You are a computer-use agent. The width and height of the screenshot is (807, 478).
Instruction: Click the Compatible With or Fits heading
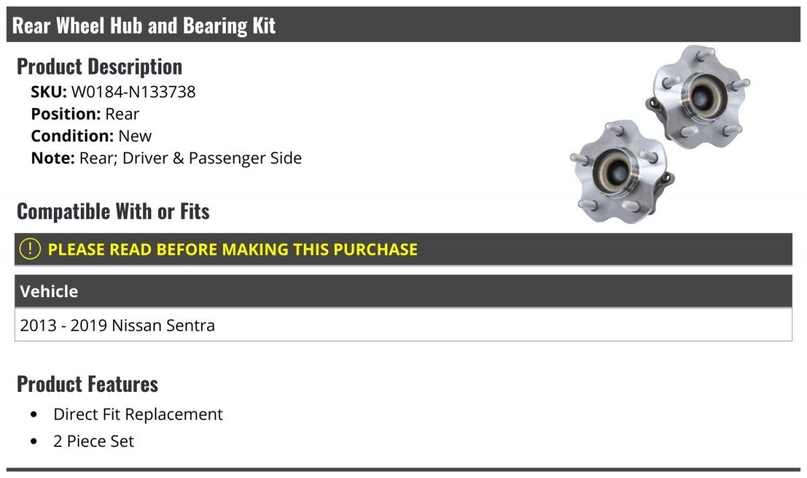point(113,211)
